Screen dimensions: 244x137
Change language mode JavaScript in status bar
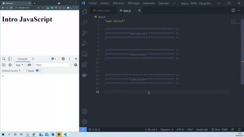[x=202, y=129]
